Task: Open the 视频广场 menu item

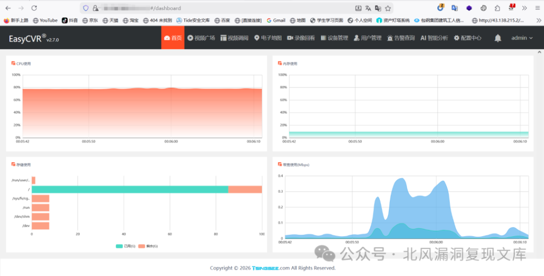Action: 201,38
